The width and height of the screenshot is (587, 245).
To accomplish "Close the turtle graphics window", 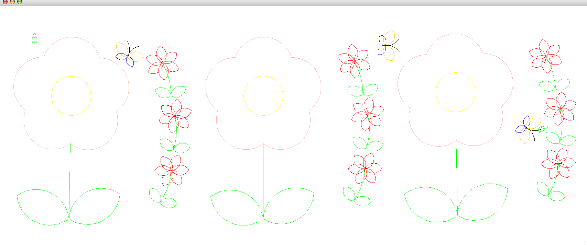I will pos(5,2).
